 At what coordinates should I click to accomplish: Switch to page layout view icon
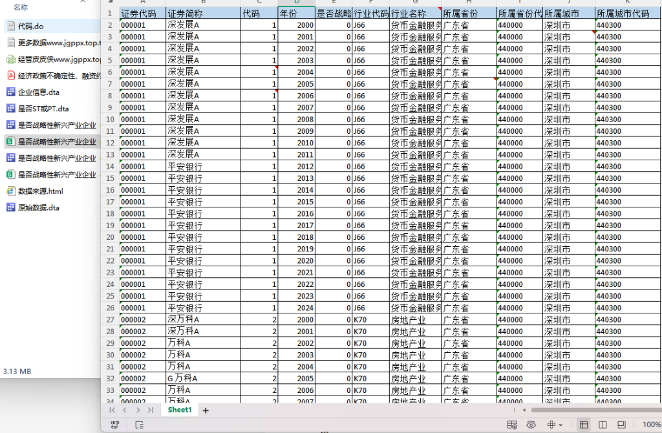(603, 425)
